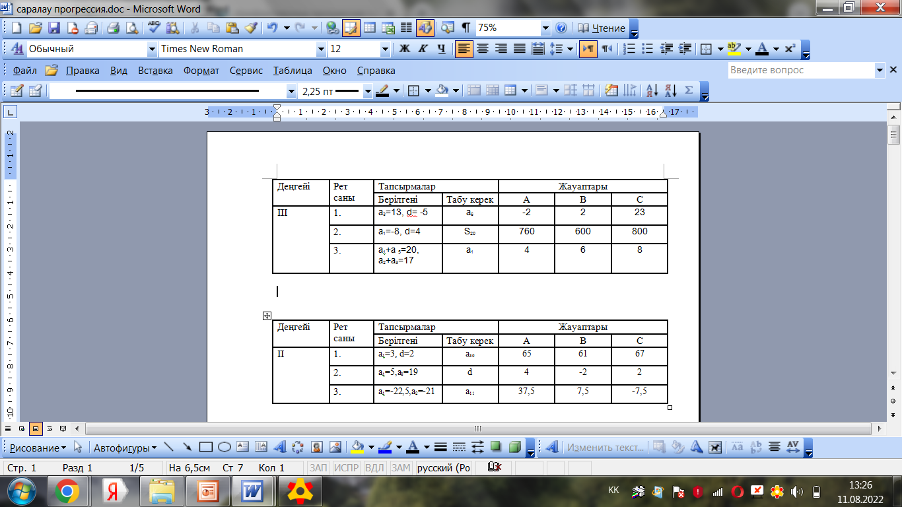
Task: Open the font size dropdown showing 12
Action: point(386,49)
